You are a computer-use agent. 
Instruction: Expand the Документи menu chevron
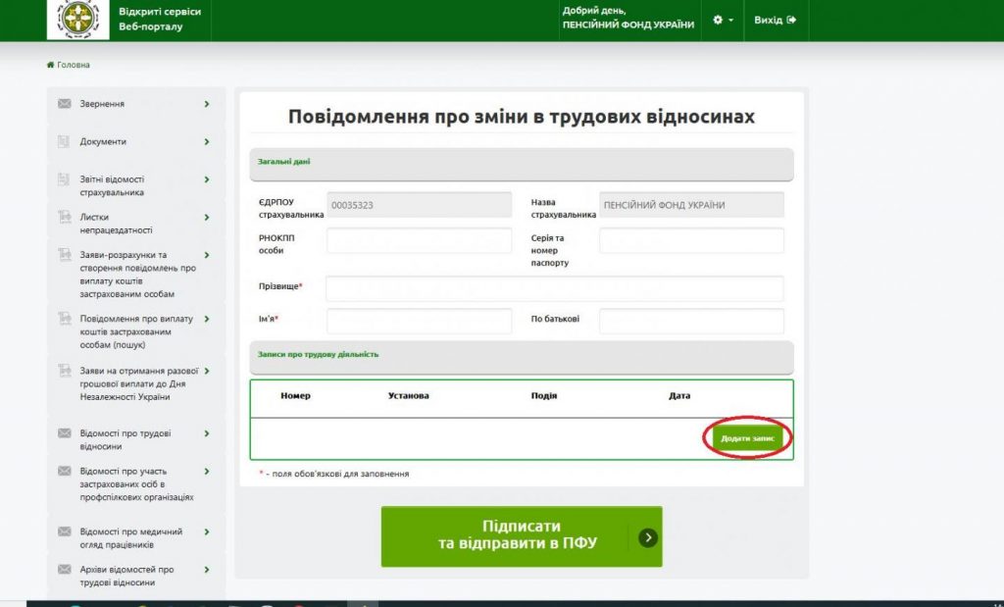pos(207,142)
